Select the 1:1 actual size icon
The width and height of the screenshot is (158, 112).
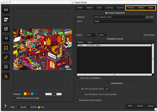coord(6,38)
